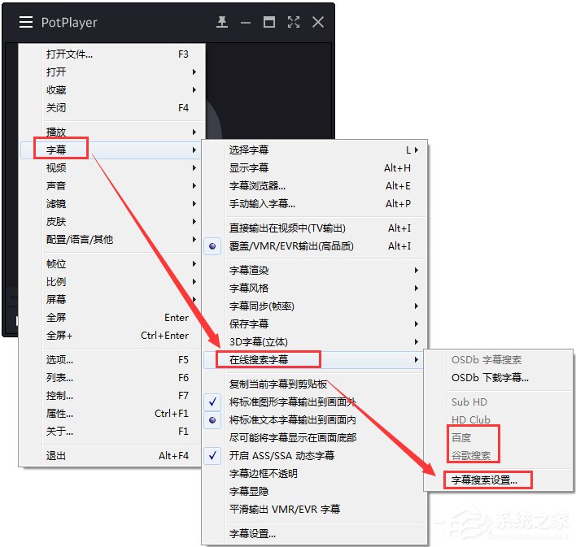Viewport: 576px width, 547px height.
Task: Expand the 播放 submenu
Action: 111,132
